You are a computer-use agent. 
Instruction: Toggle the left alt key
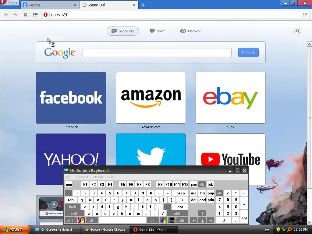coord(91,221)
